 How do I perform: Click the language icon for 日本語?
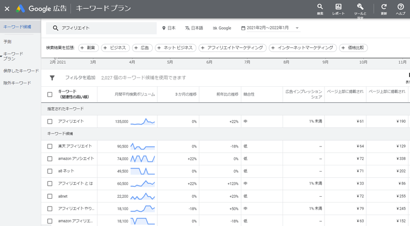(187, 28)
